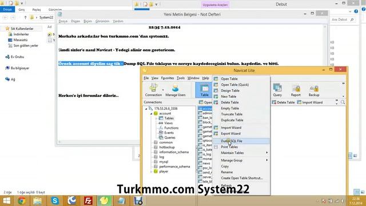Screen dimensions: 366x206
Task: Open the Report toolbar button
Action: [296, 90]
